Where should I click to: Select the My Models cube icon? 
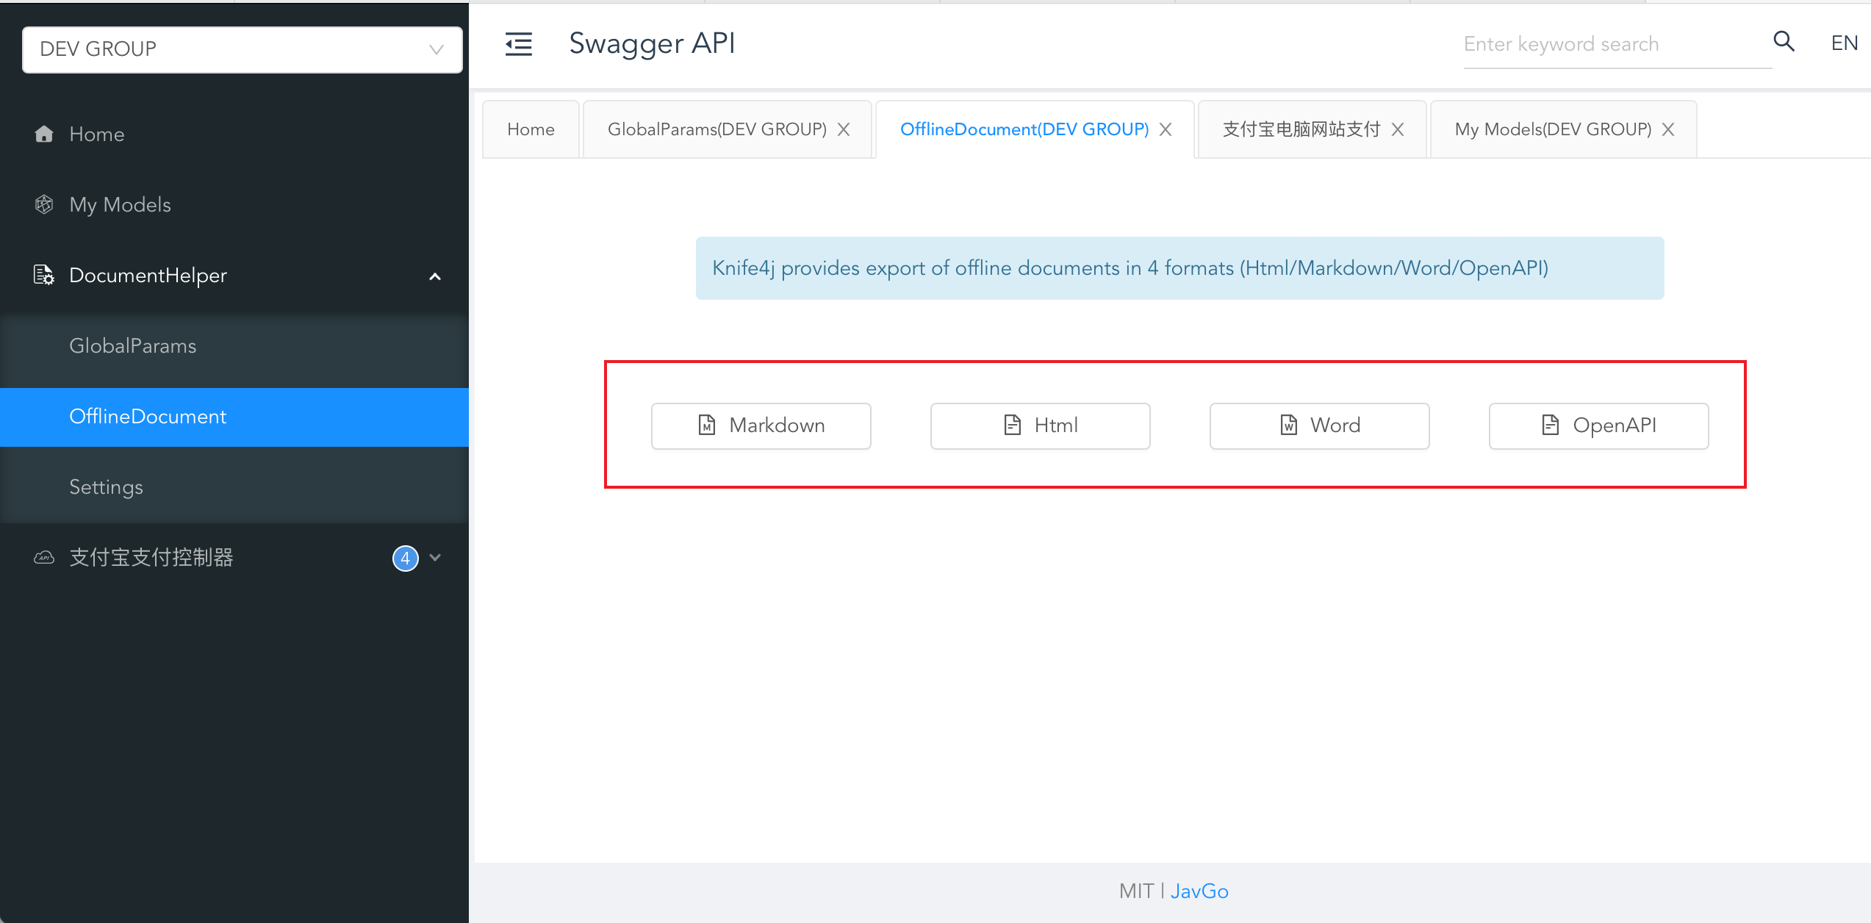pyautogui.click(x=44, y=204)
